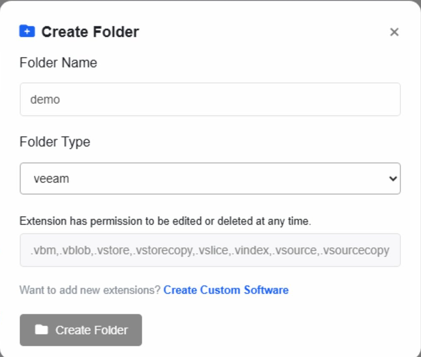Open the Create Custom Software link
Viewport: 421px width, 357px height.
pyautogui.click(x=226, y=290)
